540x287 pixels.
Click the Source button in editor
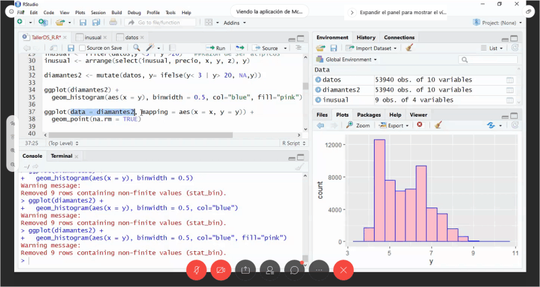point(269,48)
